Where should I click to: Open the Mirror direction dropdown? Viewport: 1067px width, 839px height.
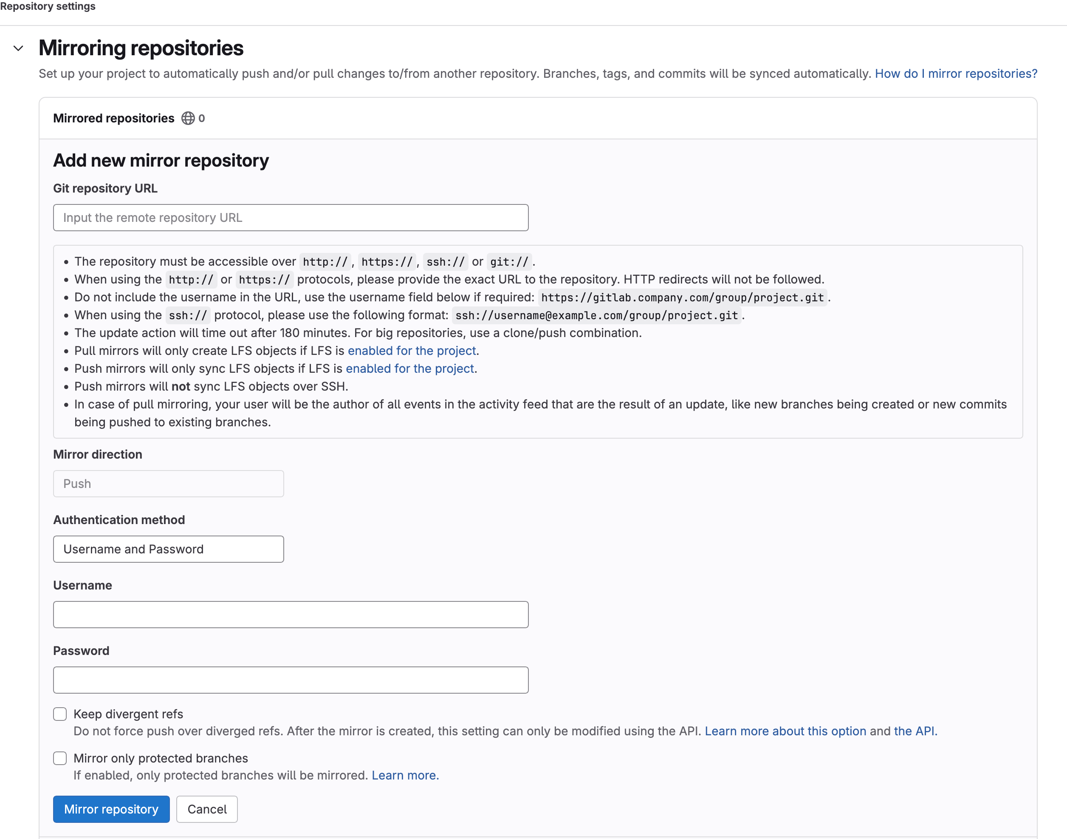coord(168,483)
